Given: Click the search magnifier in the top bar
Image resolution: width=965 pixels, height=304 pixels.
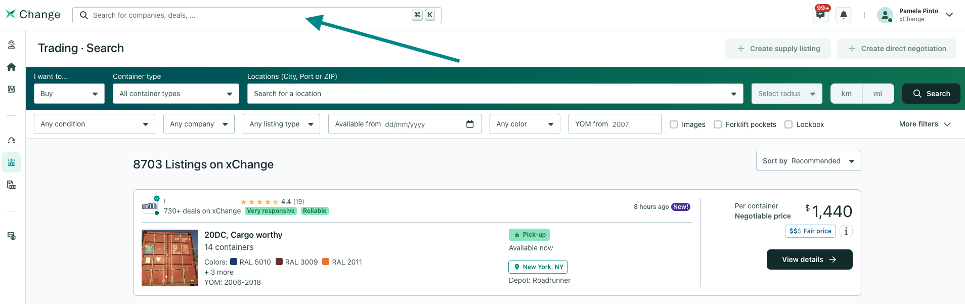Looking at the screenshot, I should click(84, 15).
